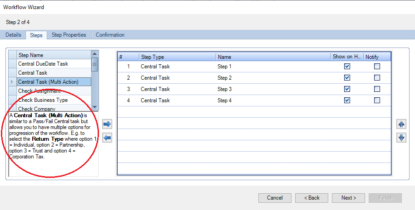
Task: Click the step list scrollbar thumb
Action: click(x=95, y=64)
